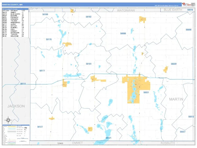This screenshot has width=197, height=148.
Task: Click the Iowa state label
Action: (x=60, y=143)
